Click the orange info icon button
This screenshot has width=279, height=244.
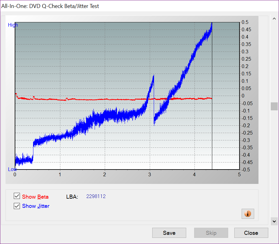click(248, 214)
